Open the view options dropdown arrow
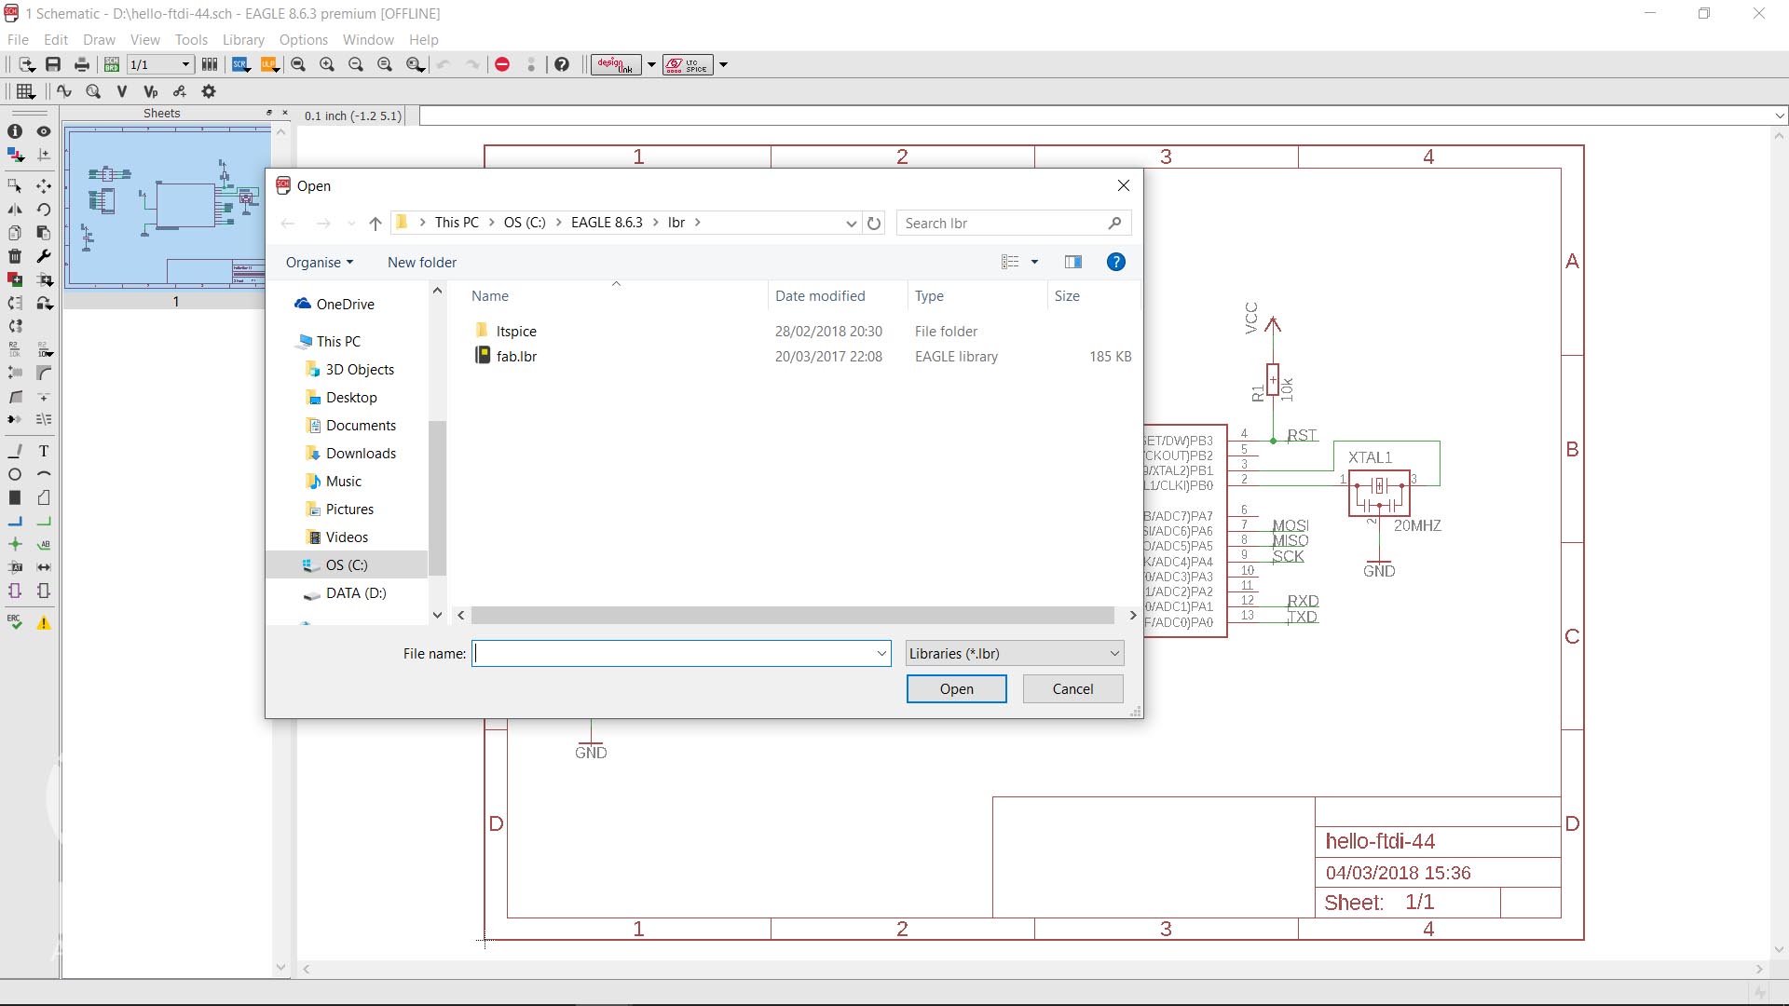Viewport: 1789px width, 1006px height. 1034,262
